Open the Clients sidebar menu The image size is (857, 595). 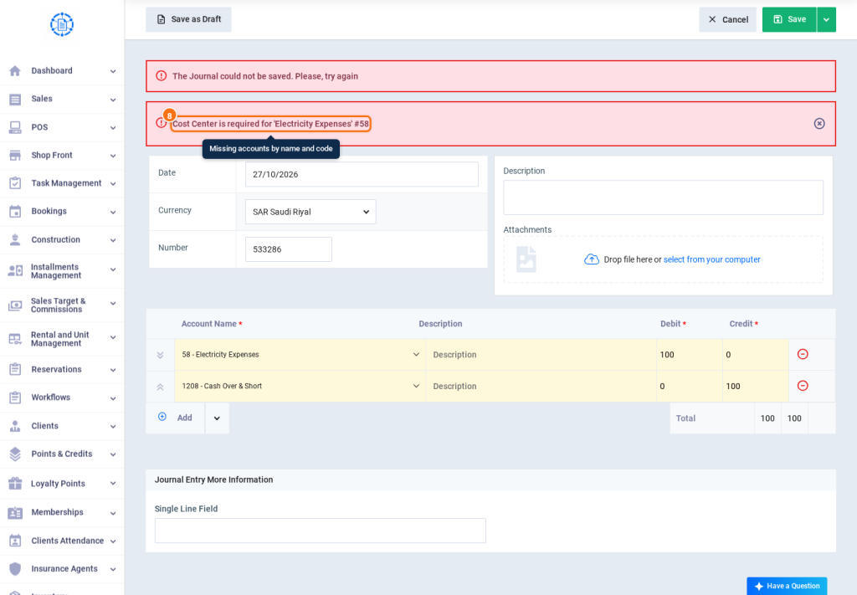click(62, 426)
